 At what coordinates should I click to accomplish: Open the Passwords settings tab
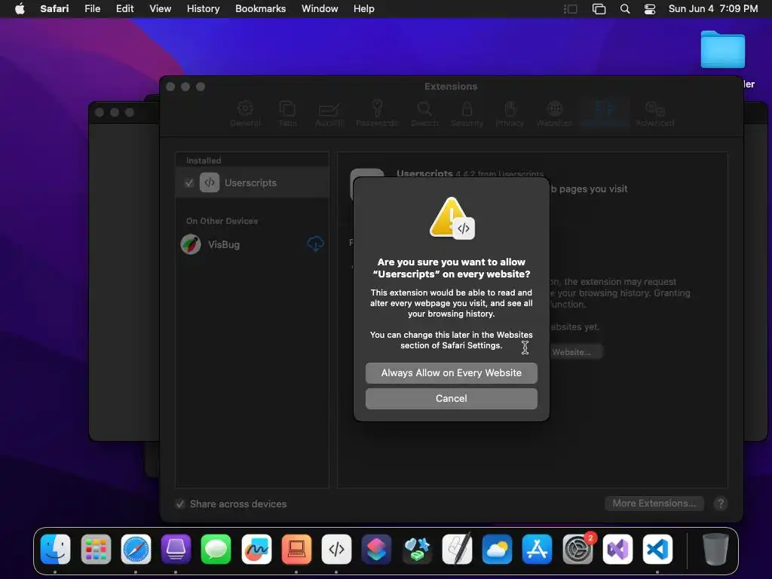coord(377,114)
